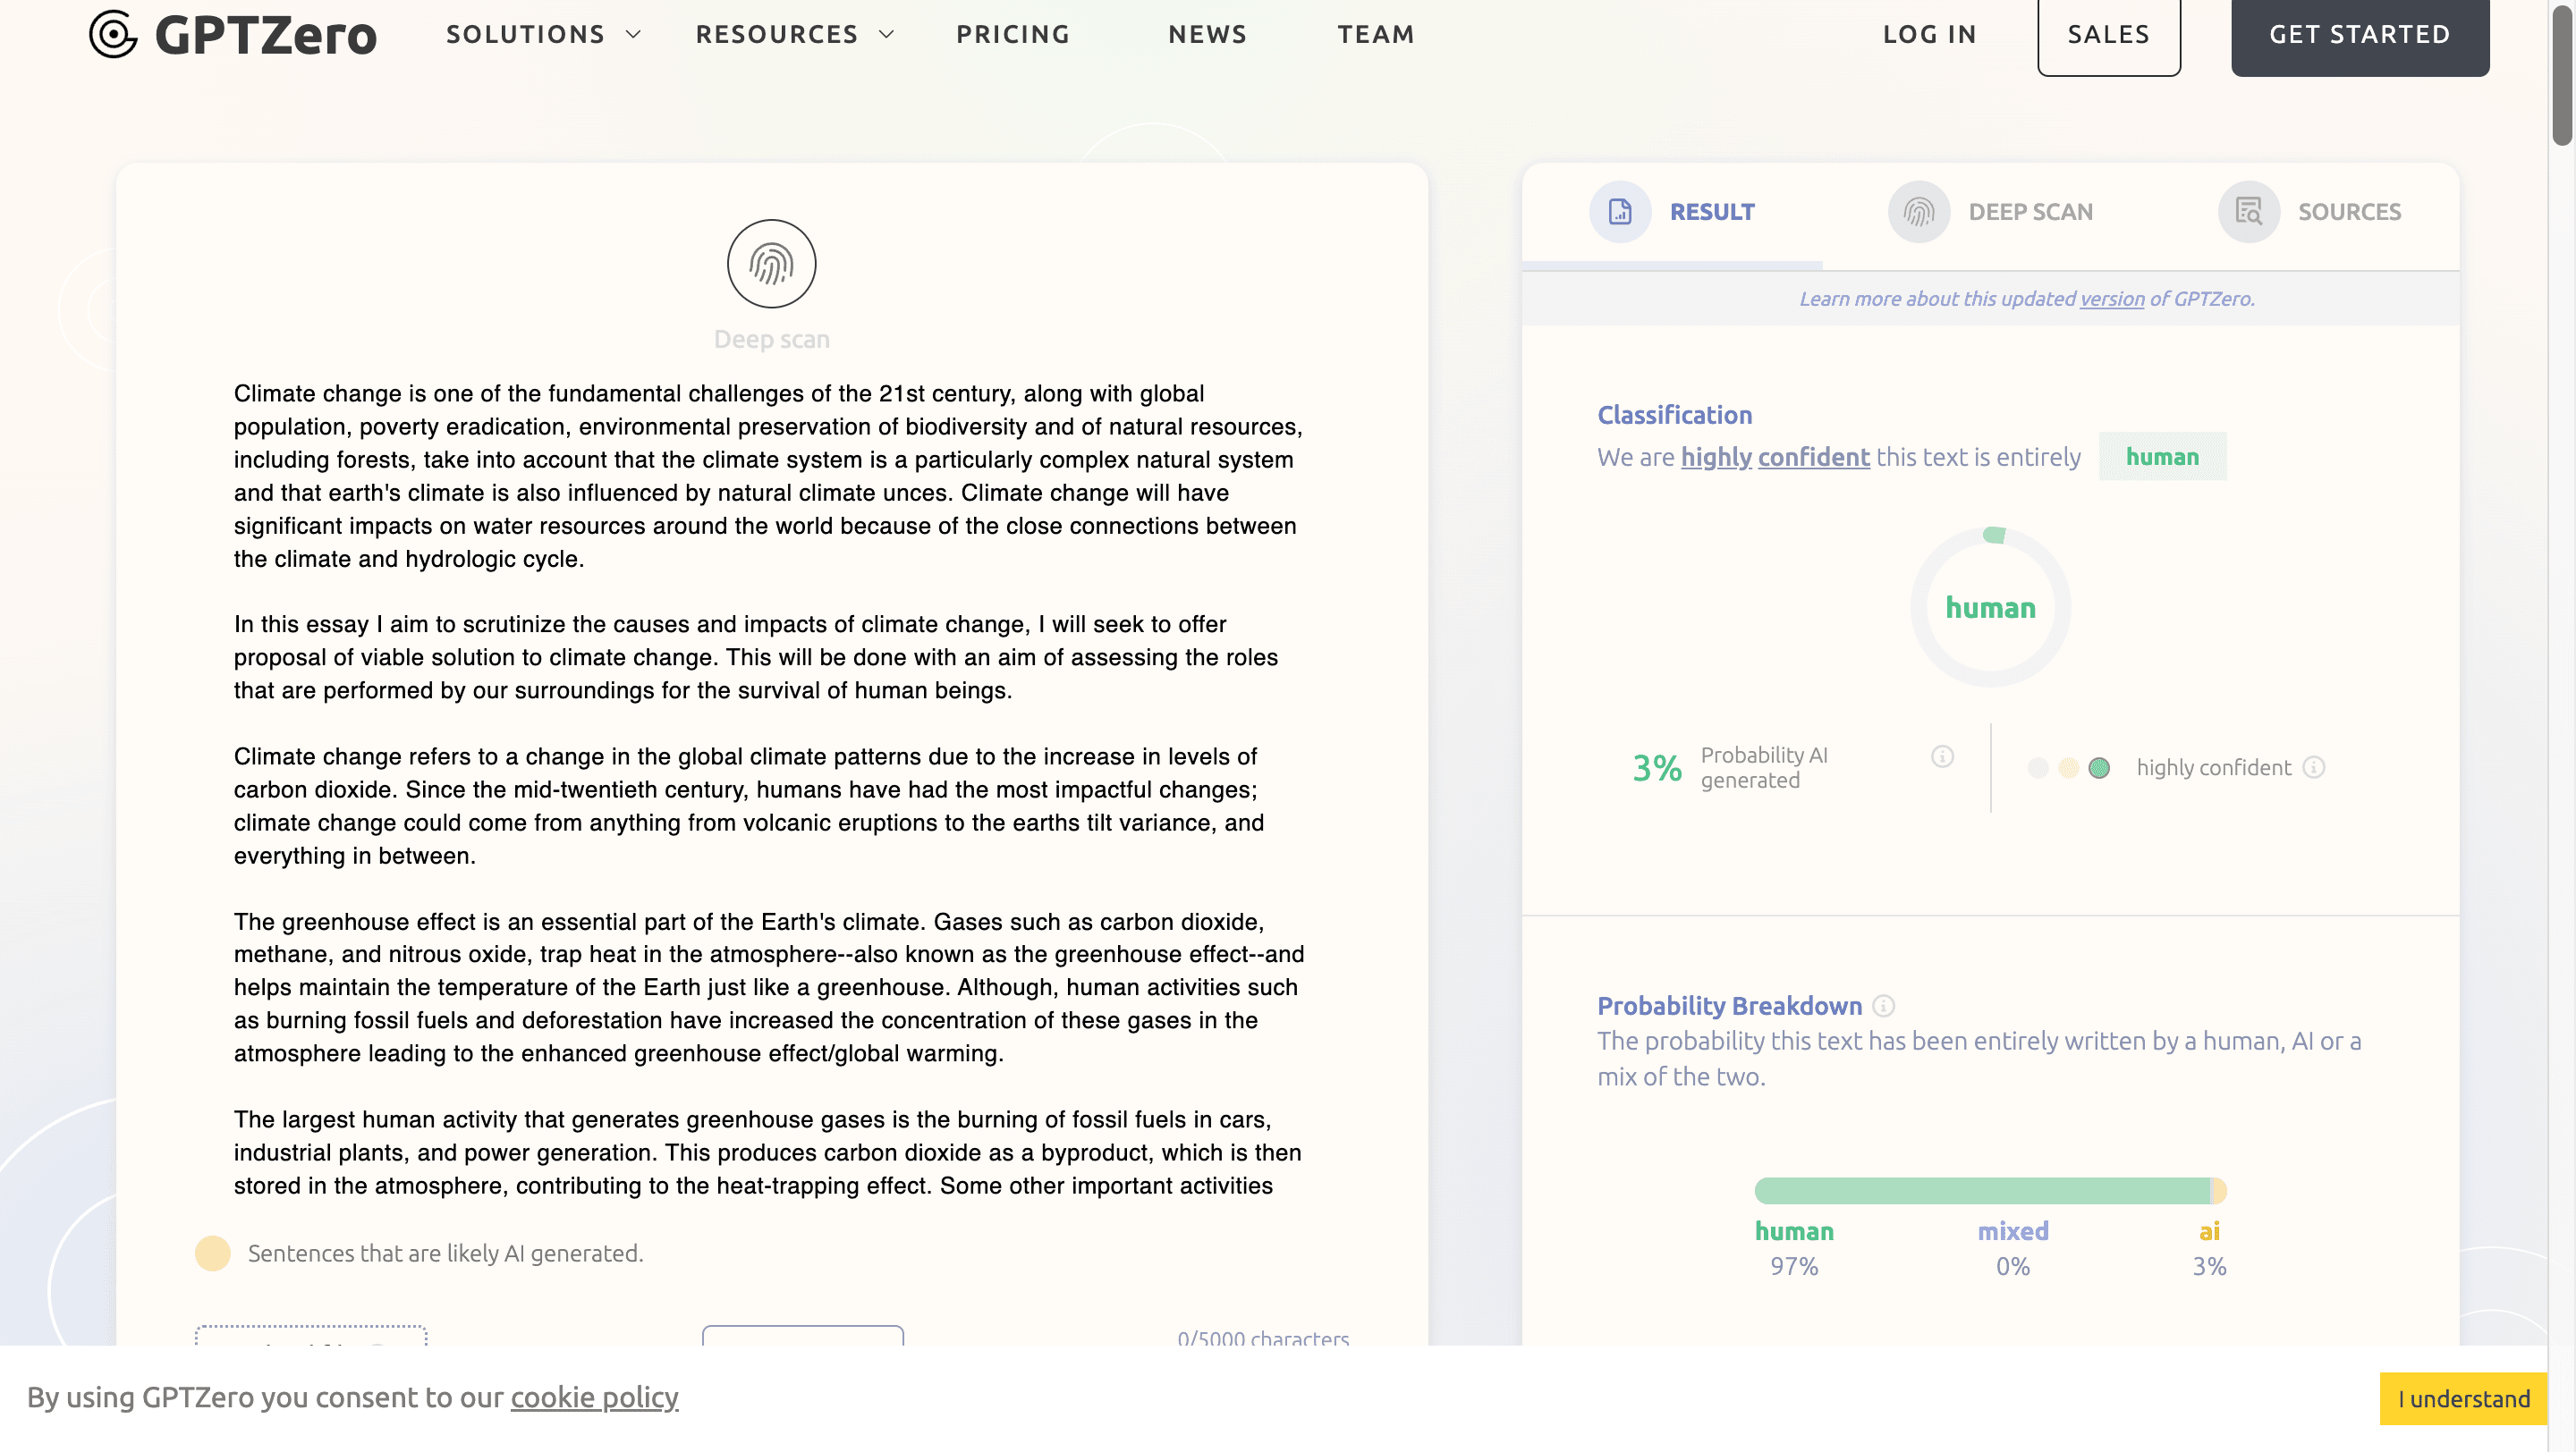Screen dimensions: 2576x1452
Task: Click the Sales button
Action: coord(2108,36)
